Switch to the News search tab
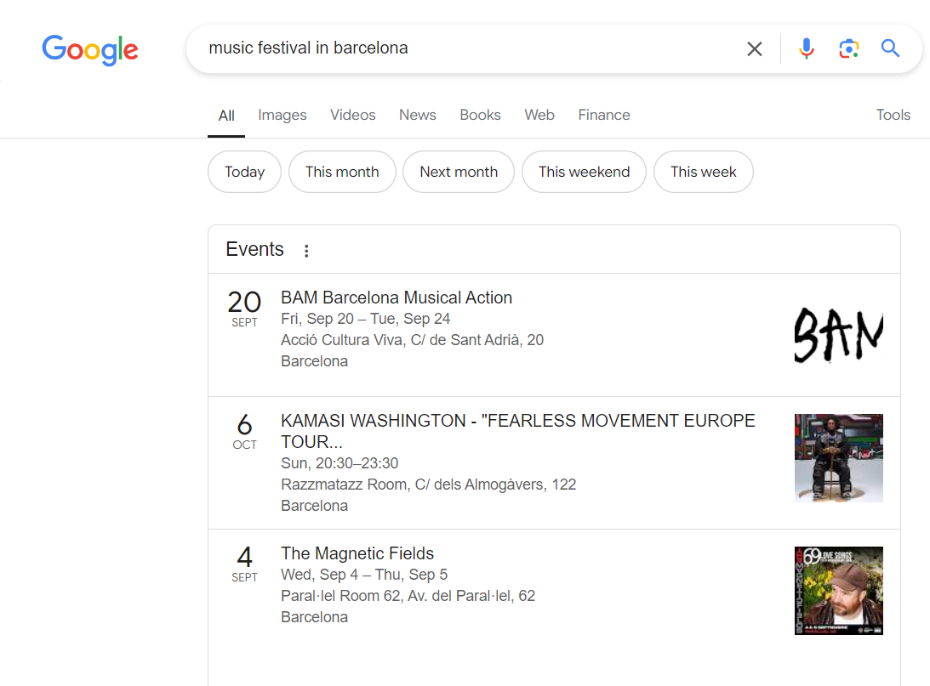The width and height of the screenshot is (930, 686). [x=417, y=115]
